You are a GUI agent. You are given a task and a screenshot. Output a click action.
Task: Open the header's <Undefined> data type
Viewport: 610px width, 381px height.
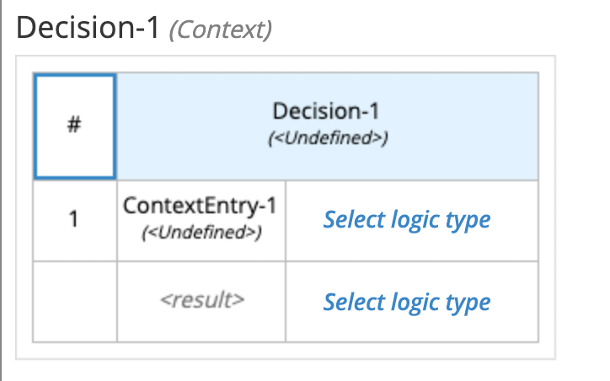coord(327,139)
